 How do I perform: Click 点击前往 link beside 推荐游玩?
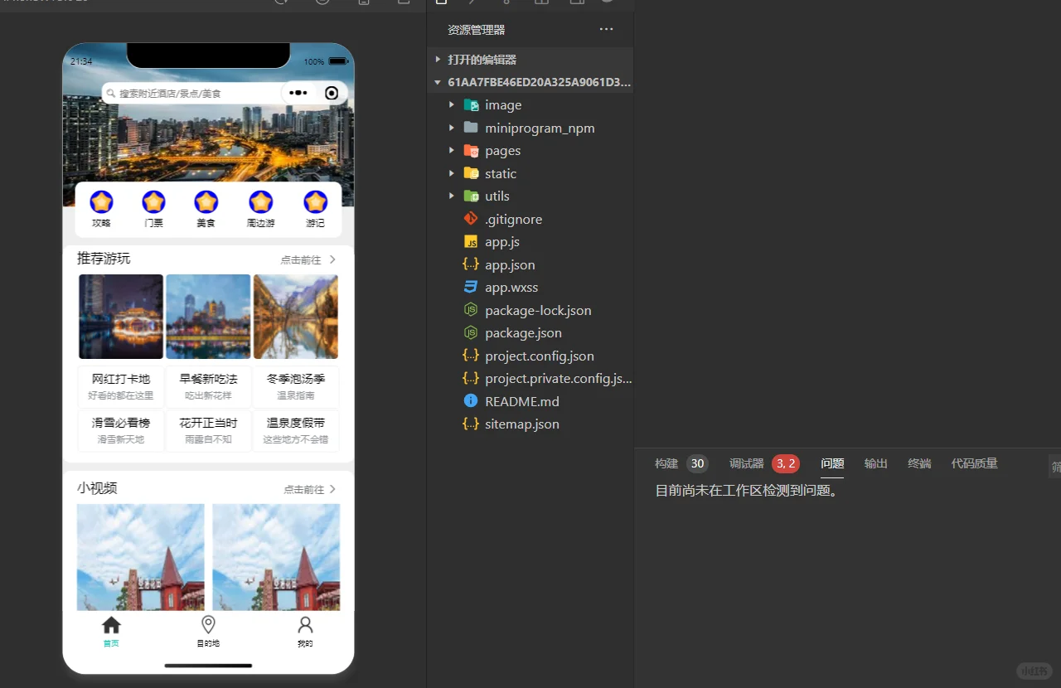click(x=308, y=259)
